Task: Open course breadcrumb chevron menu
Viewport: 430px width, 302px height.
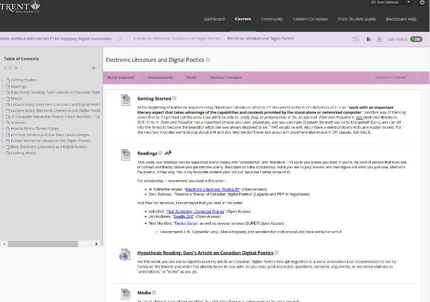Action: coord(120,39)
